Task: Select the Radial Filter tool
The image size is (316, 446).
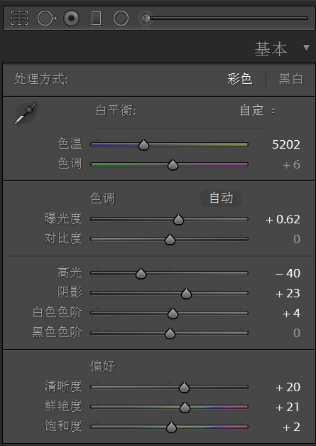Action: coord(121,18)
